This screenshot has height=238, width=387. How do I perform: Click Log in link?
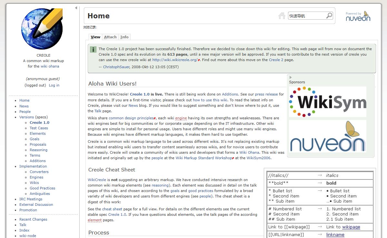pos(54,85)
